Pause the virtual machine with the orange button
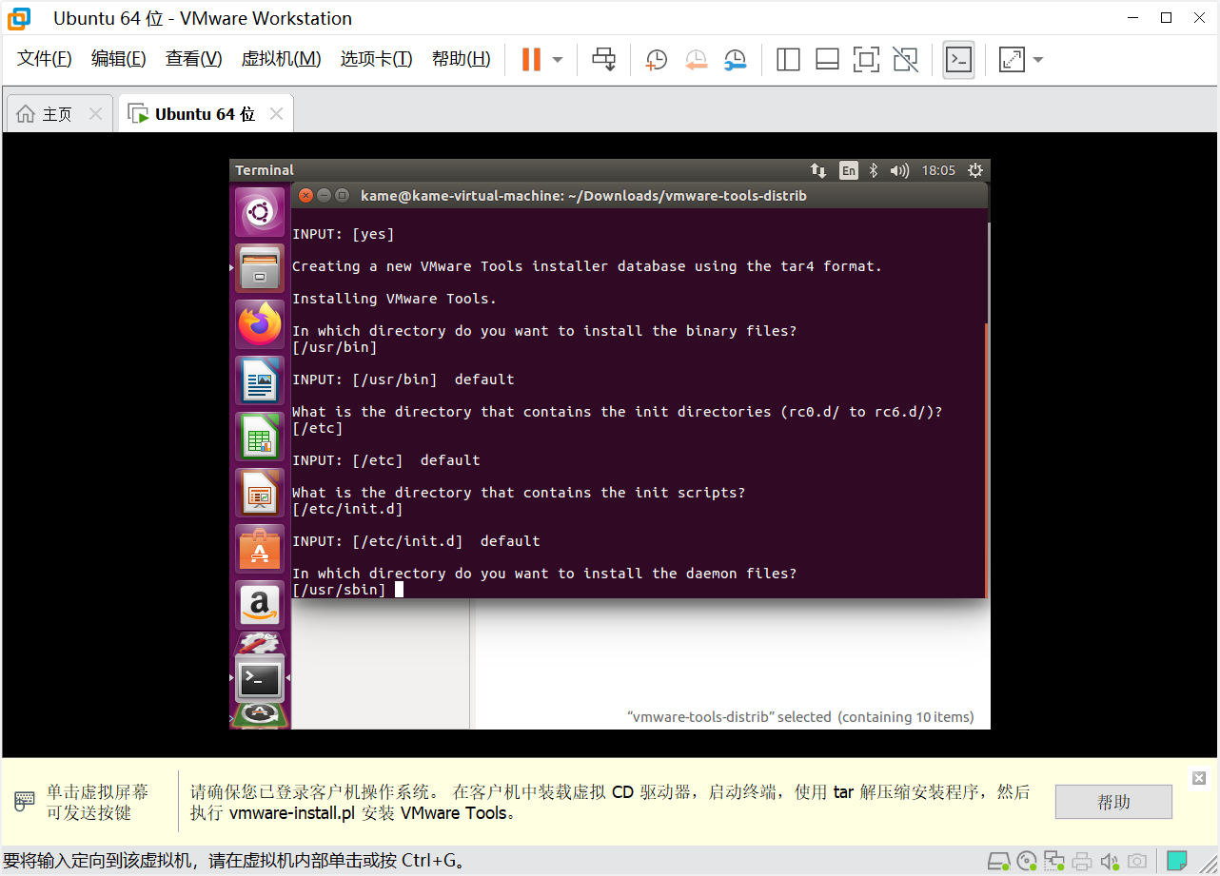 coord(531,59)
